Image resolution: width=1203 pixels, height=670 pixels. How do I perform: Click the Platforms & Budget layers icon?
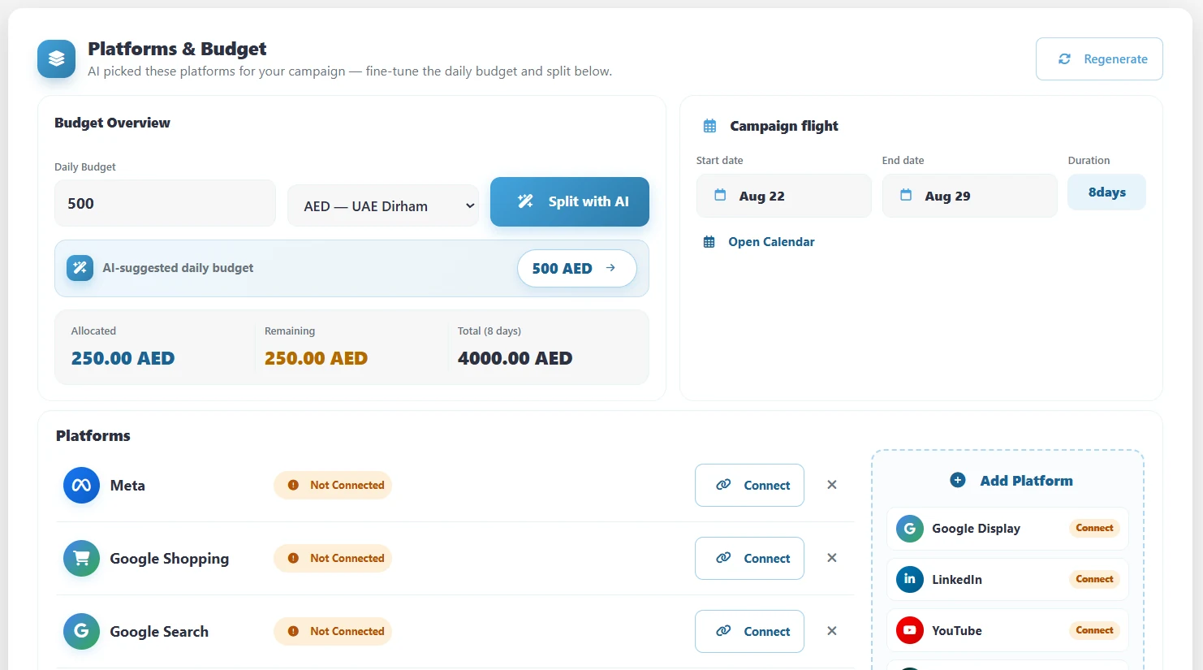[x=56, y=59]
